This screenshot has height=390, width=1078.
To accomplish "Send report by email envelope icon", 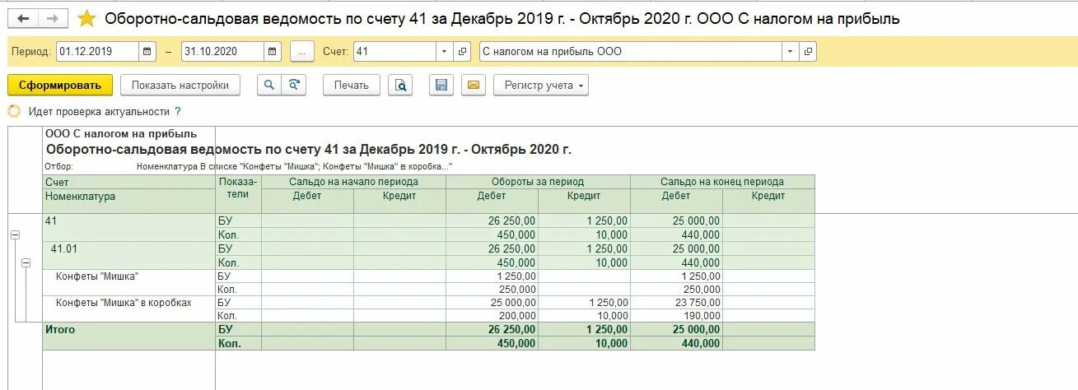I will (x=473, y=85).
